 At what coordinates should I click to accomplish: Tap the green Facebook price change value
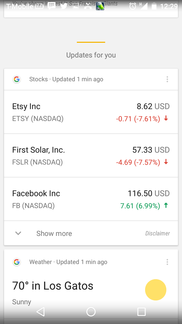pyautogui.click(x=140, y=206)
